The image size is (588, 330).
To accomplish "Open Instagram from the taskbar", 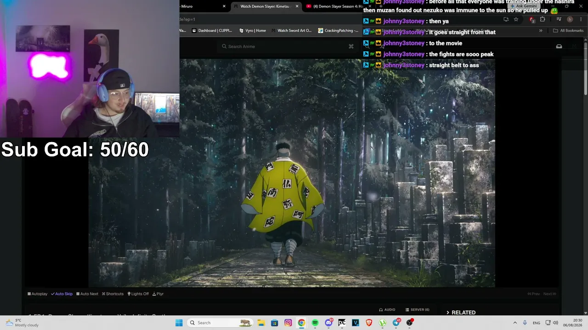I will click(x=288, y=323).
